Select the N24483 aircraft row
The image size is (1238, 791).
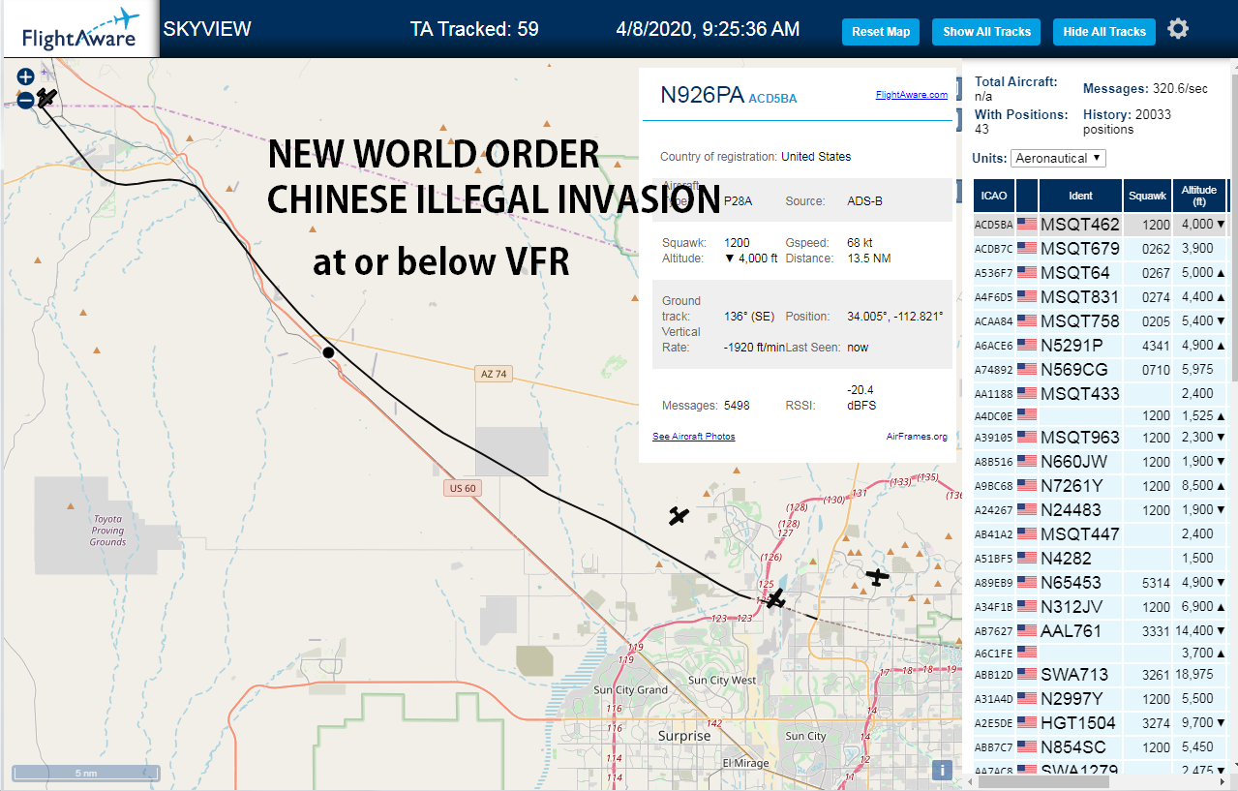coord(1101,510)
